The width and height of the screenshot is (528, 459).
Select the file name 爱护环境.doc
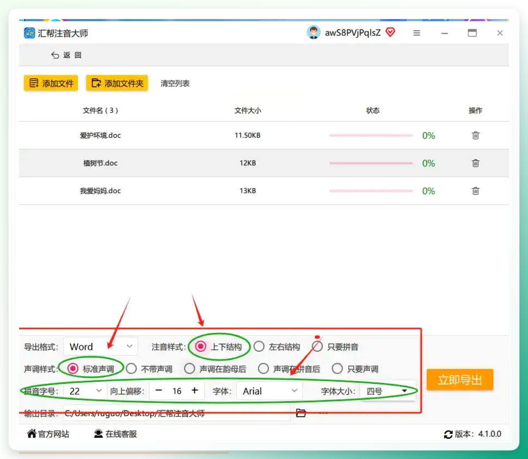100,135
